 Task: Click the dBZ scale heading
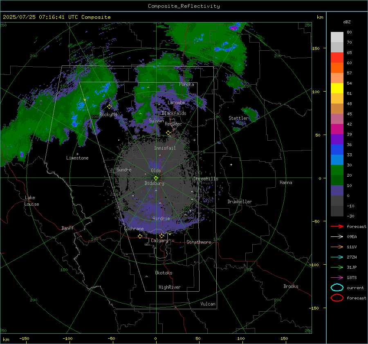347,22
